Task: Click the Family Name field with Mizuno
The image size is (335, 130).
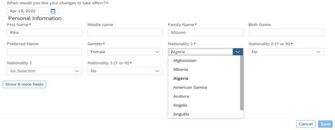Action: pyautogui.click(x=206, y=32)
